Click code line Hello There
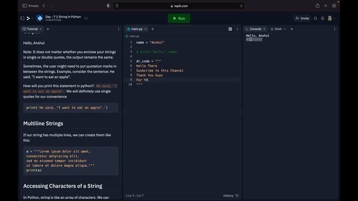The height and width of the screenshot is (201, 358). coord(147,66)
